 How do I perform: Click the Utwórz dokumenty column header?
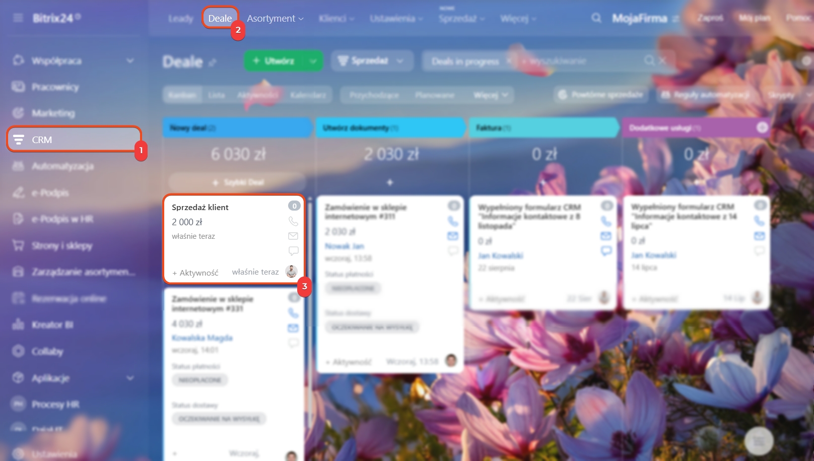pyautogui.click(x=390, y=127)
